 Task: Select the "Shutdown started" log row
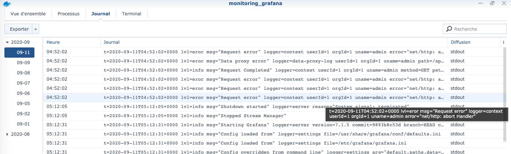pyautogui.click(x=273, y=107)
